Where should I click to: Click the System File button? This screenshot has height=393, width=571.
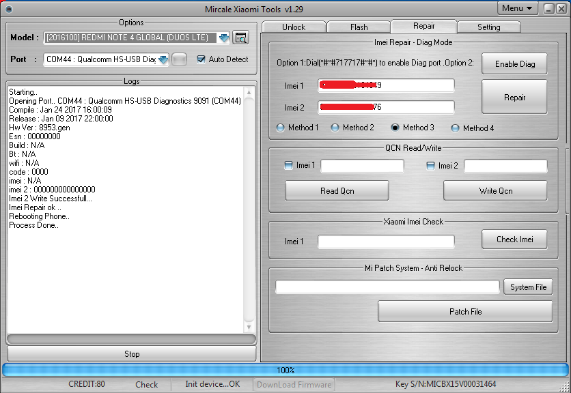coord(528,287)
